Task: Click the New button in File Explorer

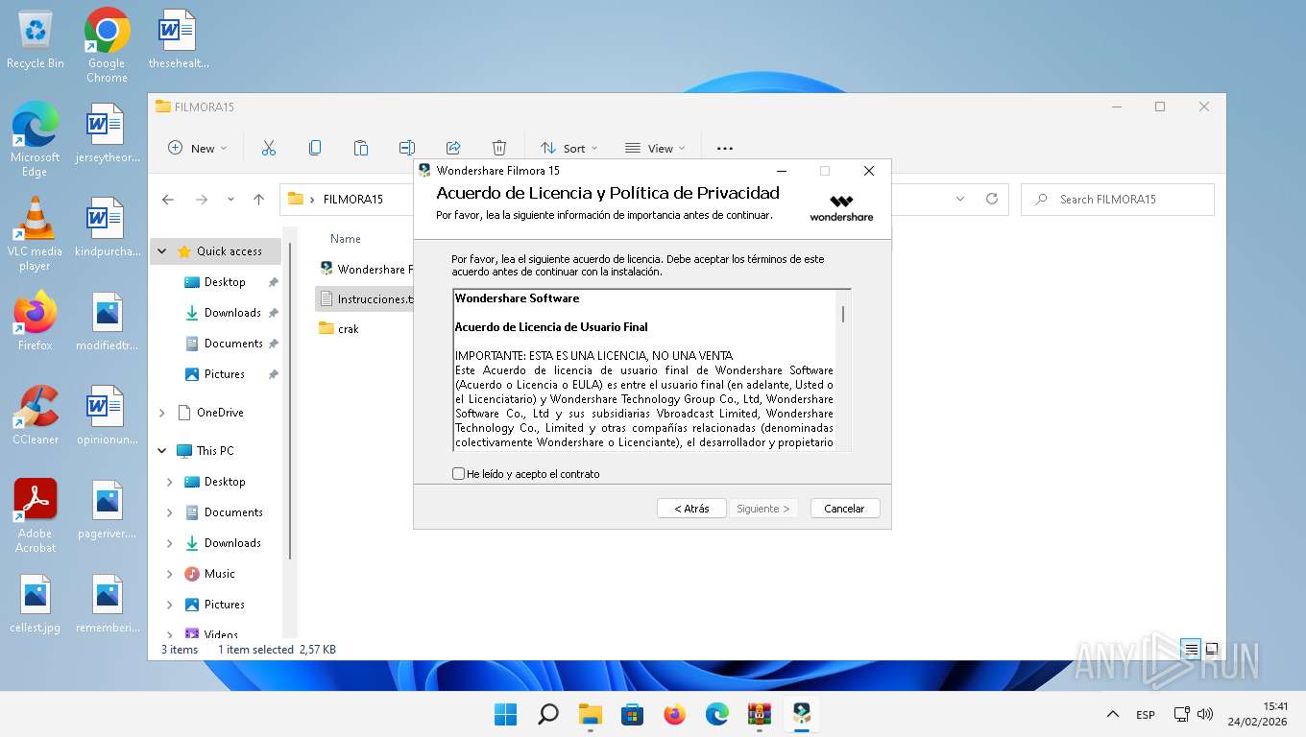Action: tap(198, 148)
